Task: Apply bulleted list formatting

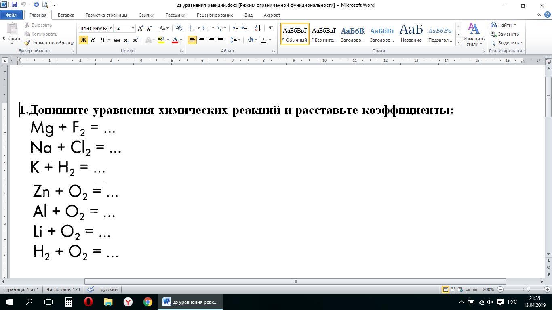Action: coord(192,28)
